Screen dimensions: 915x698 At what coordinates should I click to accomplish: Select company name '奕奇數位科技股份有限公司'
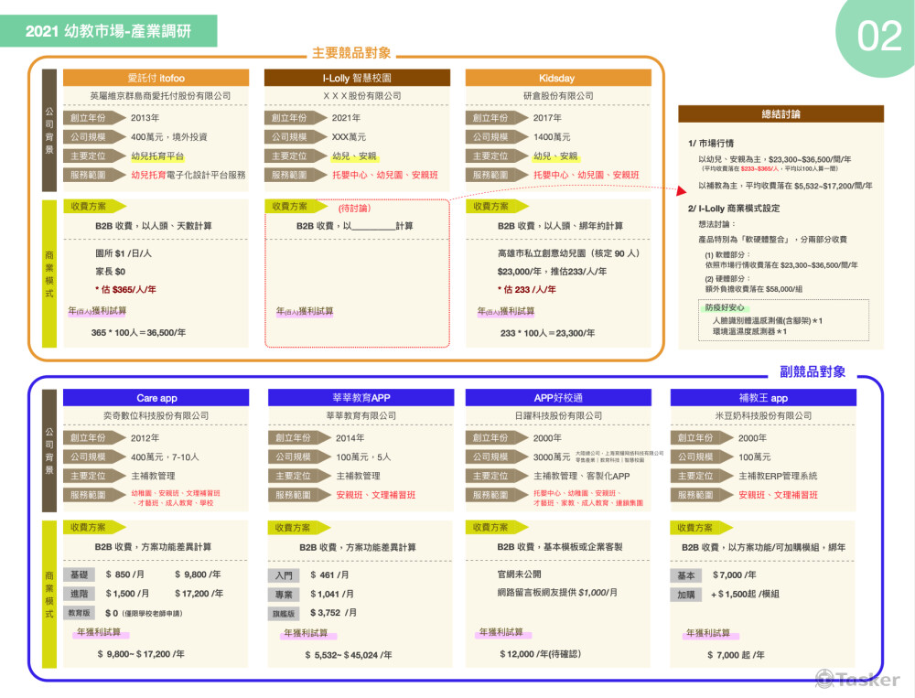pos(156,416)
